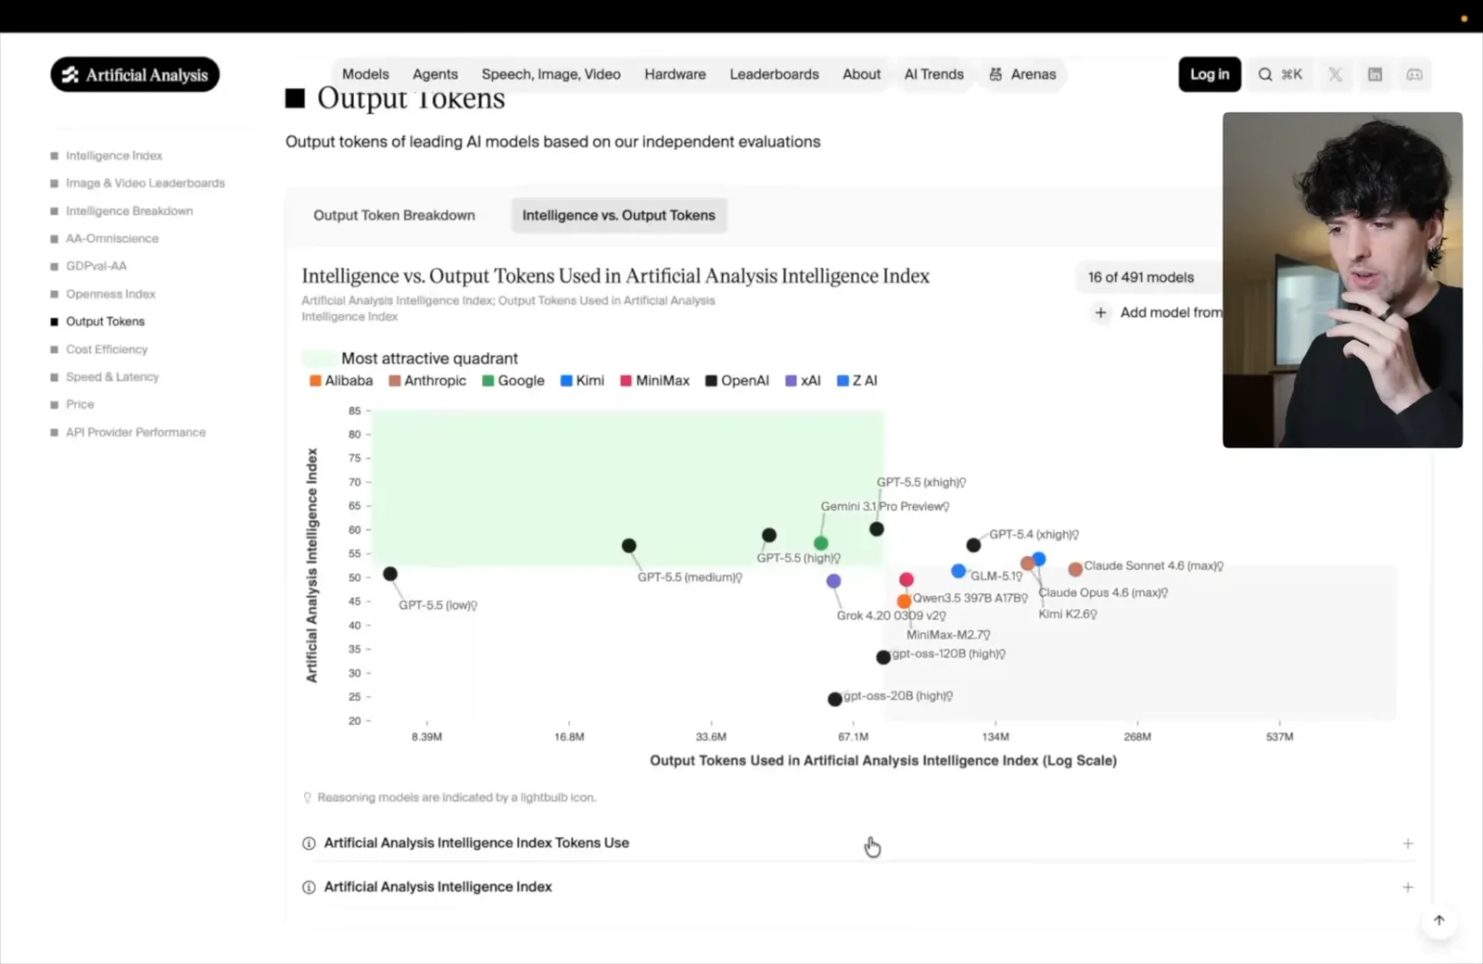Image resolution: width=1483 pixels, height=964 pixels.
Task: Toggle the Anthropic legend filter
Action: tap(427, 381)
